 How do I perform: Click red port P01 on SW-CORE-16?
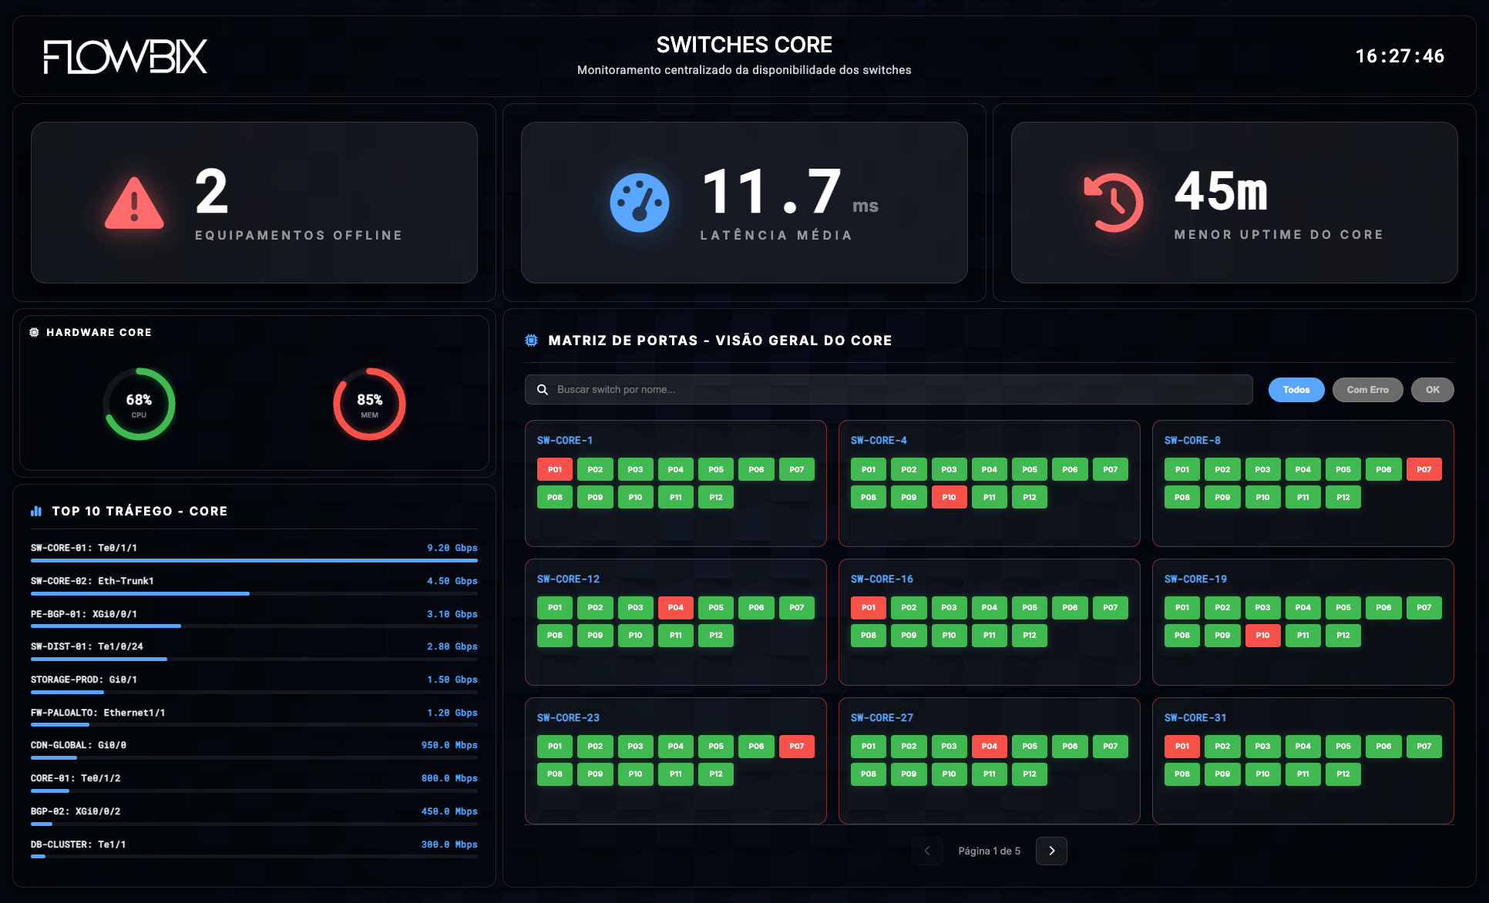[869, 608]
